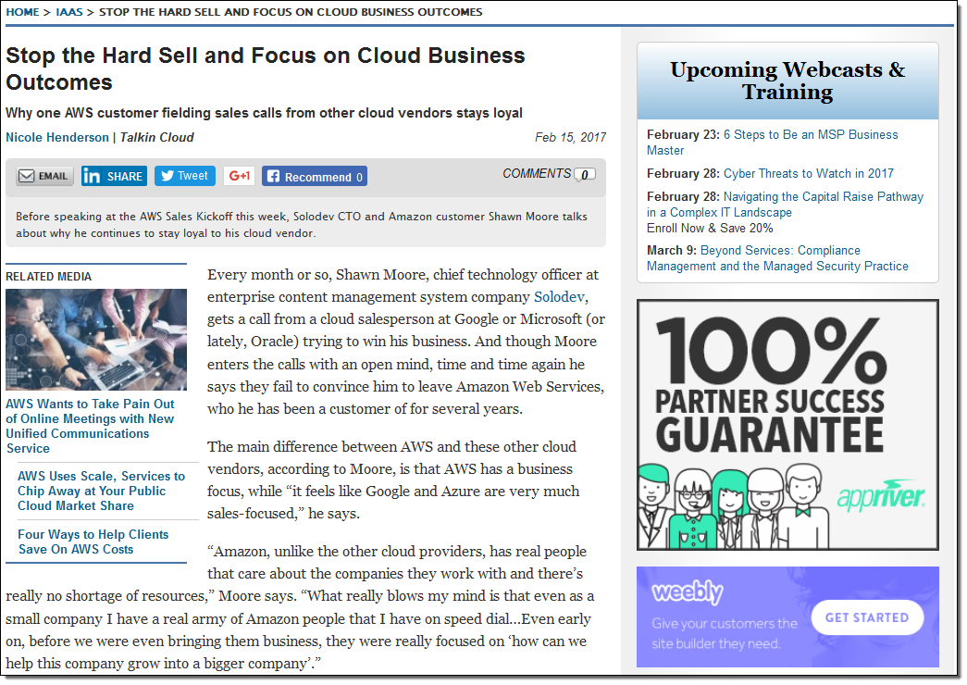This screenshot has width=967, height=685.
Task: Click the Google +1 button
Action: pos(240,176)
